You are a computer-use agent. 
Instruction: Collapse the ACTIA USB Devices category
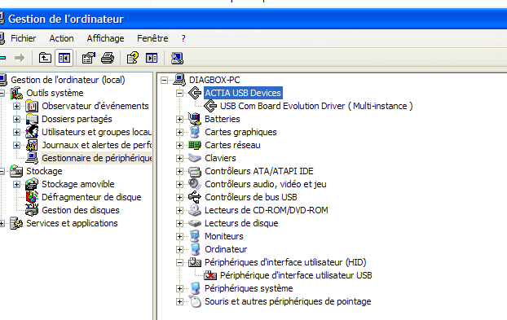(x=180, y=94)
